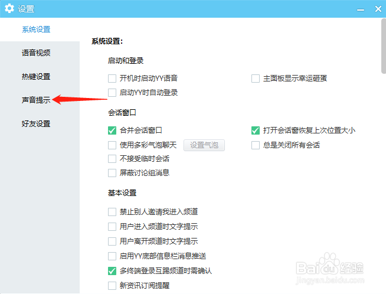Select the 声音提示 tab
Image resolution: width=386 pixels, height=294 pixels.
[36, 100]
